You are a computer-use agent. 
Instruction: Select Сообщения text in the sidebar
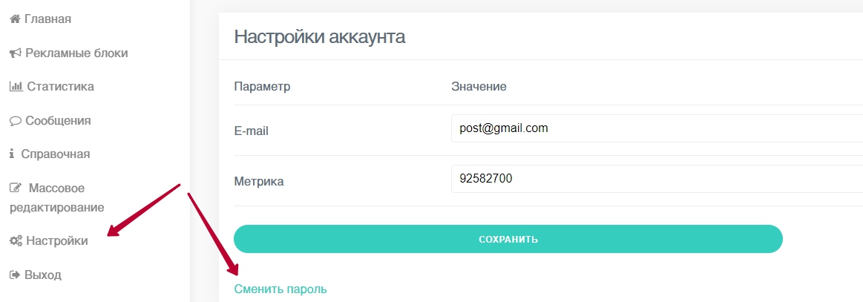pyautogui.click(x=58, y=121)
